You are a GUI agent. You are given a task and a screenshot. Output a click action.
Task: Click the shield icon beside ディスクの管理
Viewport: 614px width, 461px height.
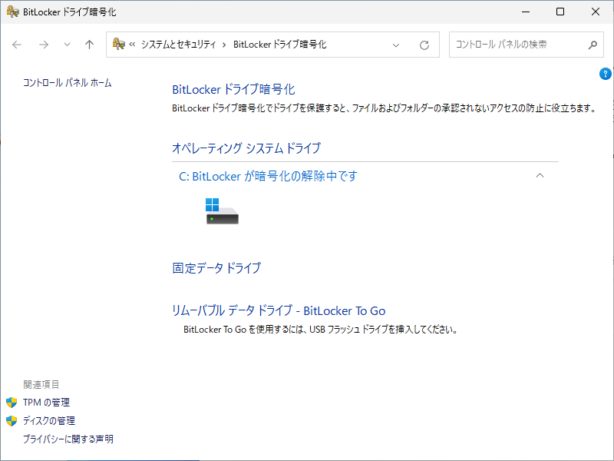[12, 420]
